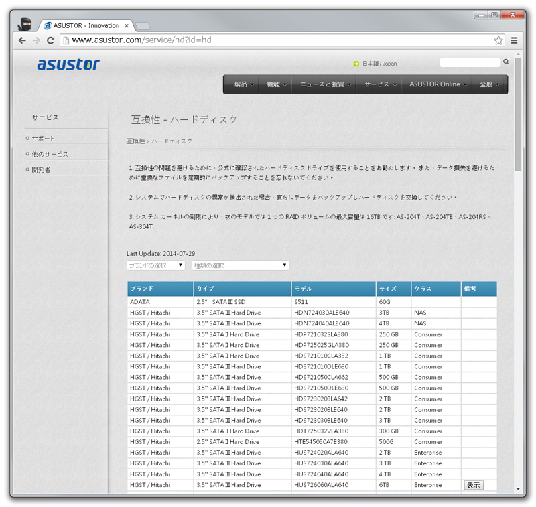
Task: Open 他のサービス in the sidebar
Action: tap(50, 155)
